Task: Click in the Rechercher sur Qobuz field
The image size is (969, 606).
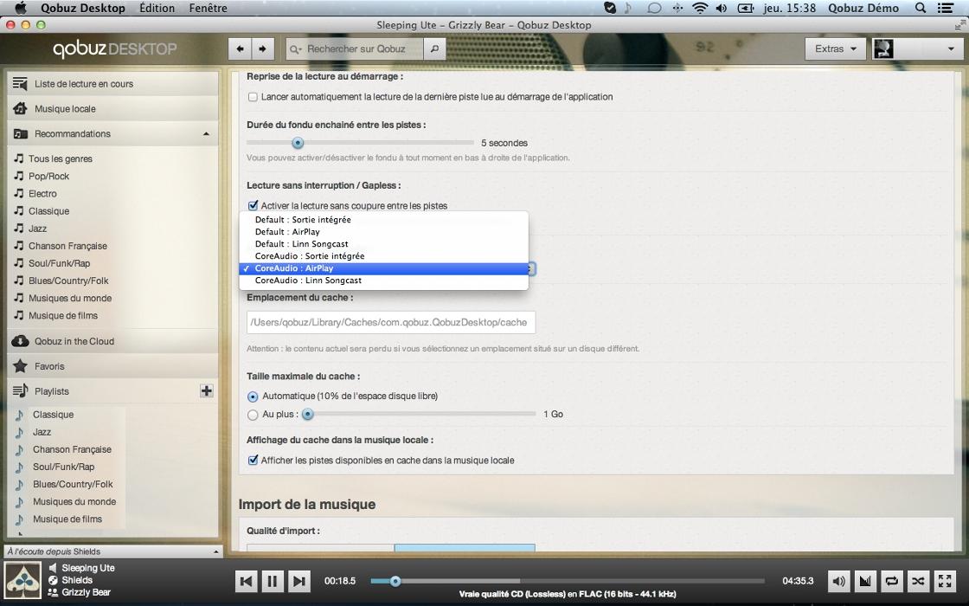Action: pyautogui.click(x=356, y=48)
